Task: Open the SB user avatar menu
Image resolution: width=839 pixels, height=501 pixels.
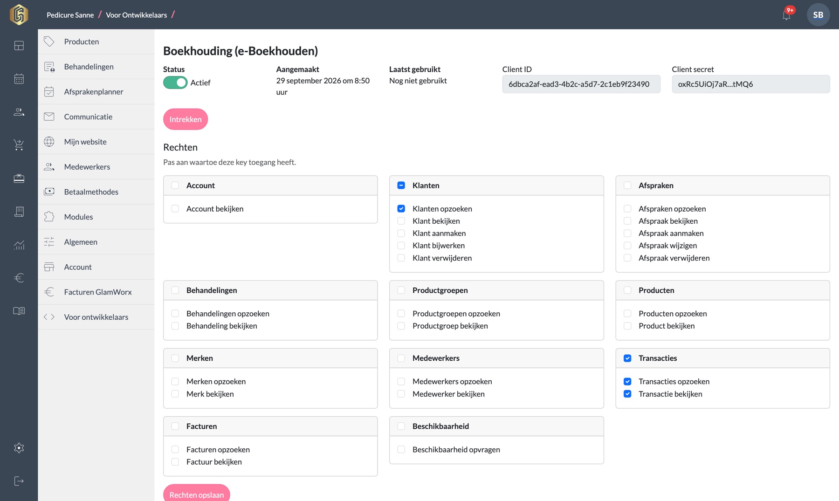Action: pyautogui.click(x=818, y=14)
